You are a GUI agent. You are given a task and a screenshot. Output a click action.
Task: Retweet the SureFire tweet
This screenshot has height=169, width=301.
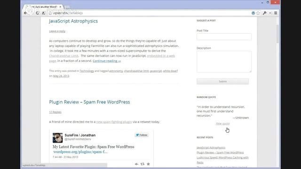tap(143, 164)
